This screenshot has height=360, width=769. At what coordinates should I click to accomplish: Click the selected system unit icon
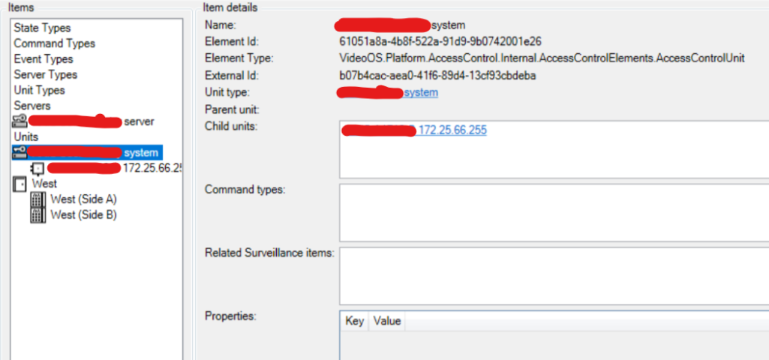click(x=21, y=152)
